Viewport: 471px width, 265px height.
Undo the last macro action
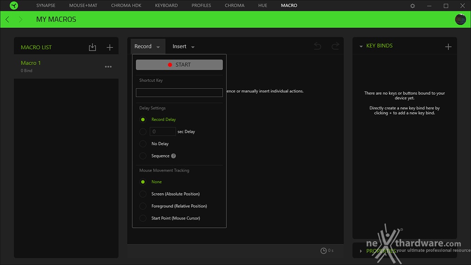click(317, 46)
